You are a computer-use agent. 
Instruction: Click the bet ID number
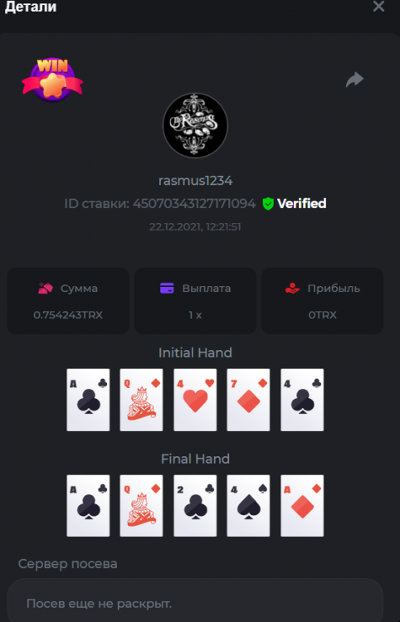(x=194, y=204)
